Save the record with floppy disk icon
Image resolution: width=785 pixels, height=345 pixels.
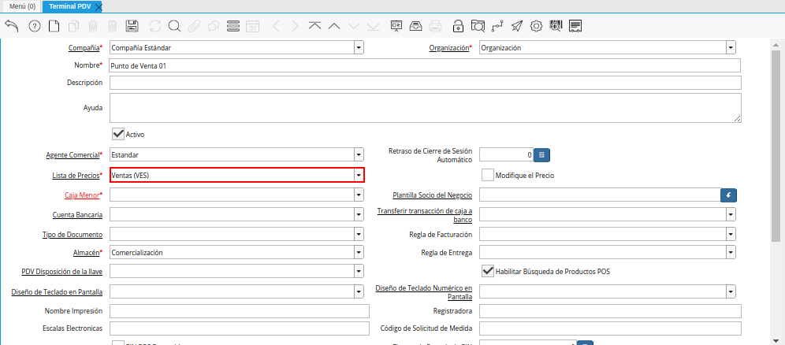pos(132,26)
